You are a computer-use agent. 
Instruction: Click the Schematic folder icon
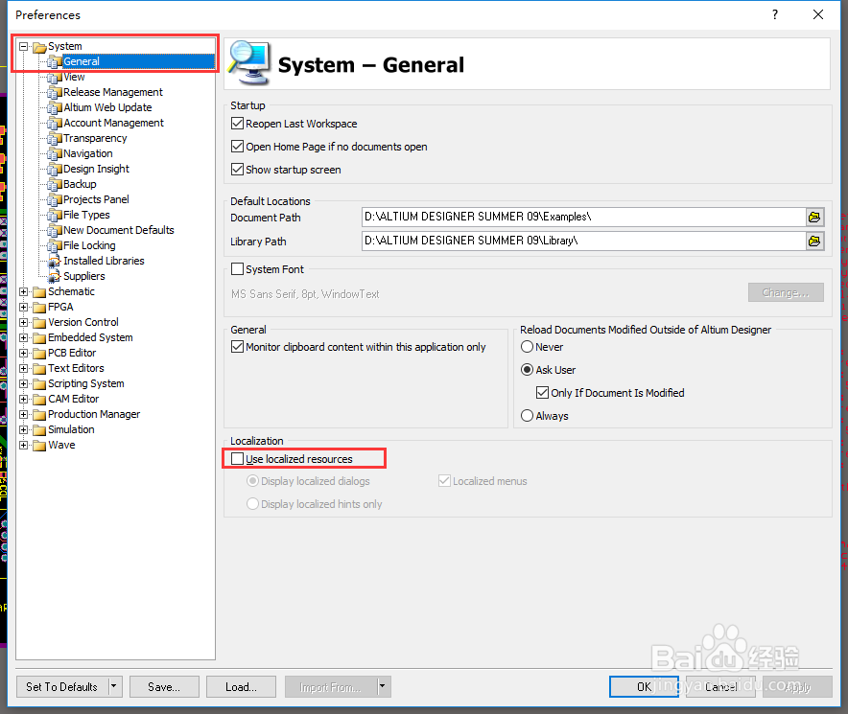coord(39,292)
